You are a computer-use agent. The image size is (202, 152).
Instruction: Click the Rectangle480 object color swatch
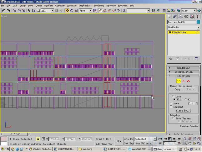(x=198, y=22)
